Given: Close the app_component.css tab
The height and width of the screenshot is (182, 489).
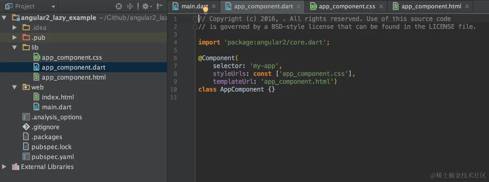Looking at the screenshot, I should point(381,6).
